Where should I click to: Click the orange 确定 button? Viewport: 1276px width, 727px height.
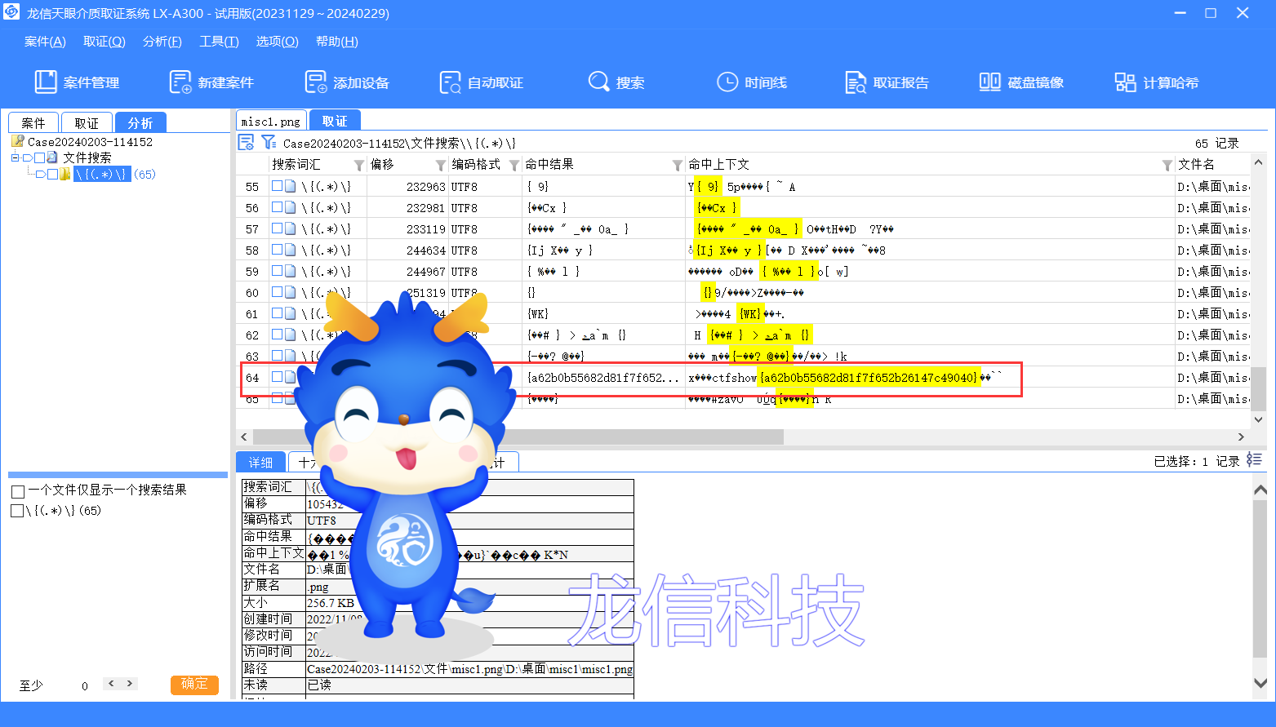coord(194,684)
